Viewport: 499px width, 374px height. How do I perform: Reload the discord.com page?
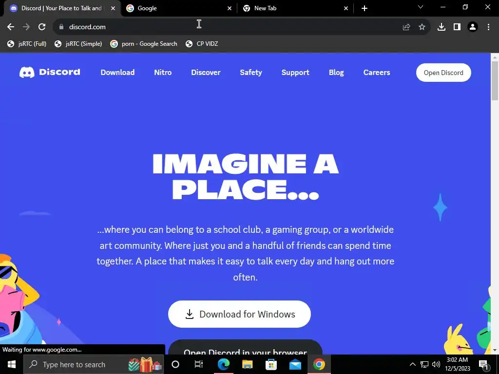pyautogui.click(x=42, y=27)
